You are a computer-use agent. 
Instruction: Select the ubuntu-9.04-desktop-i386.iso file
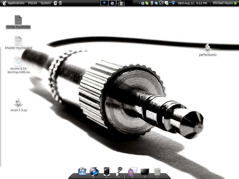click(18, 61)
